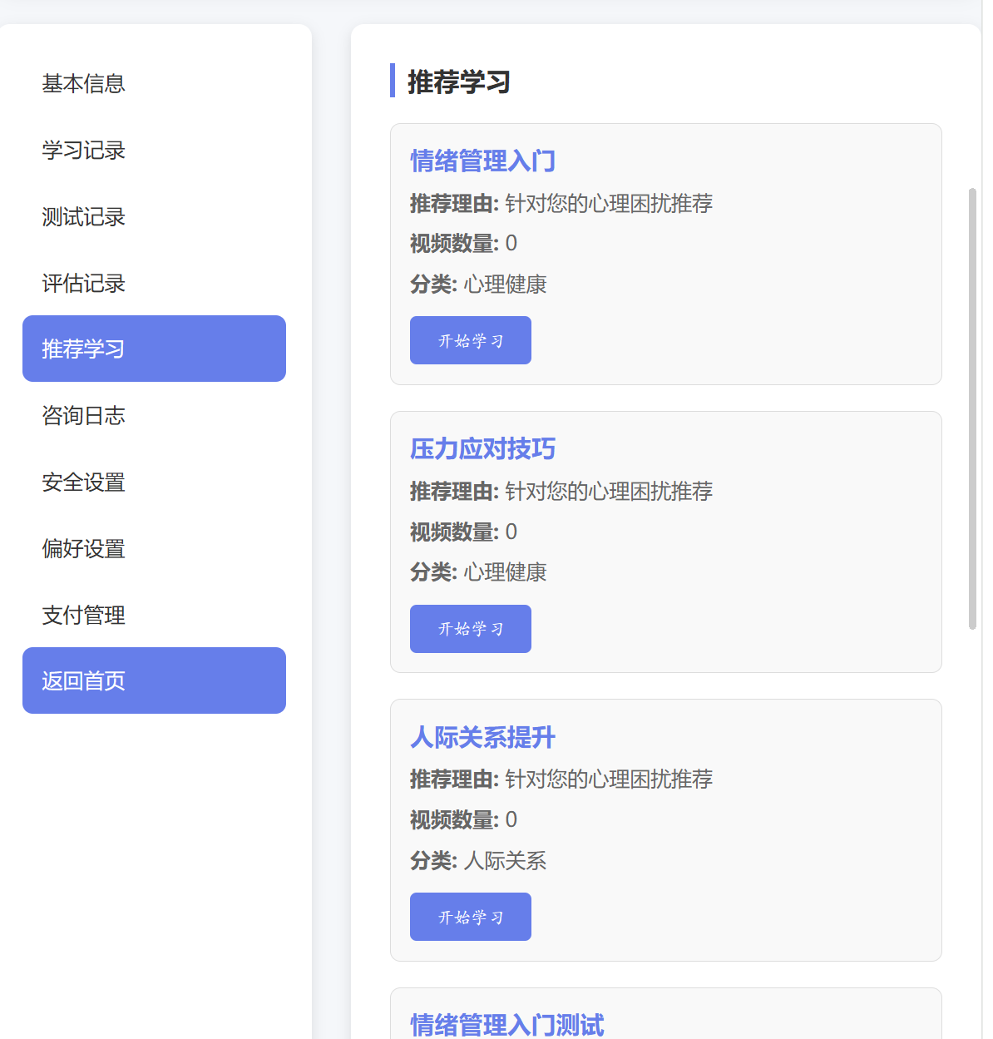
Task: Select the 推荐学习 sidebar item
Action: [83, 349]
